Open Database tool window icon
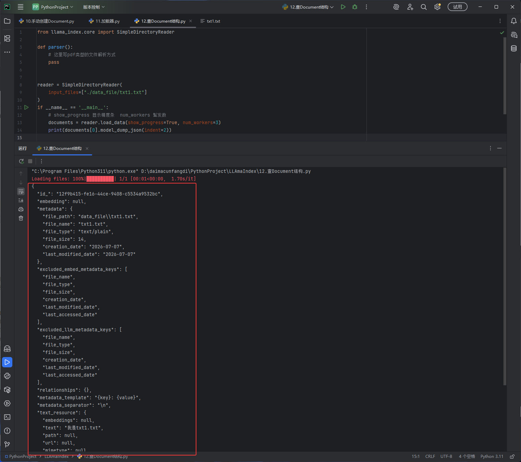Viewport: 521px width, 462px height. [514, 48]
